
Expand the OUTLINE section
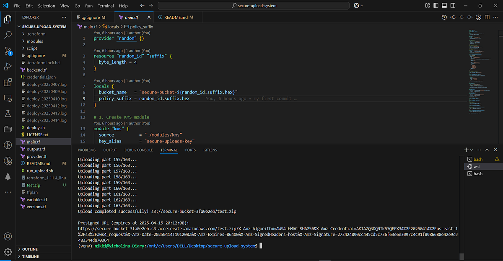pyautogui.click(x=29, y=249)
